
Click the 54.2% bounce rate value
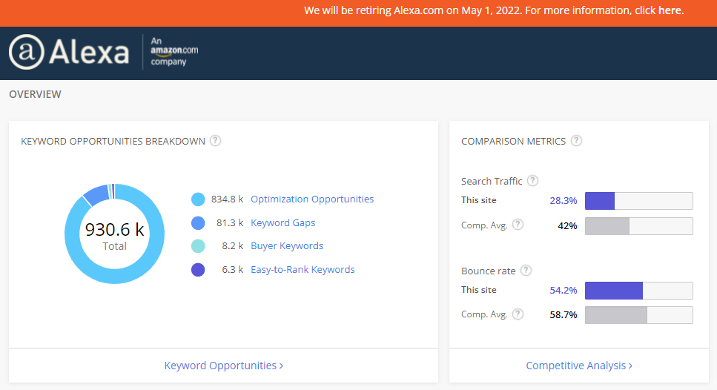tap(564, 291)
